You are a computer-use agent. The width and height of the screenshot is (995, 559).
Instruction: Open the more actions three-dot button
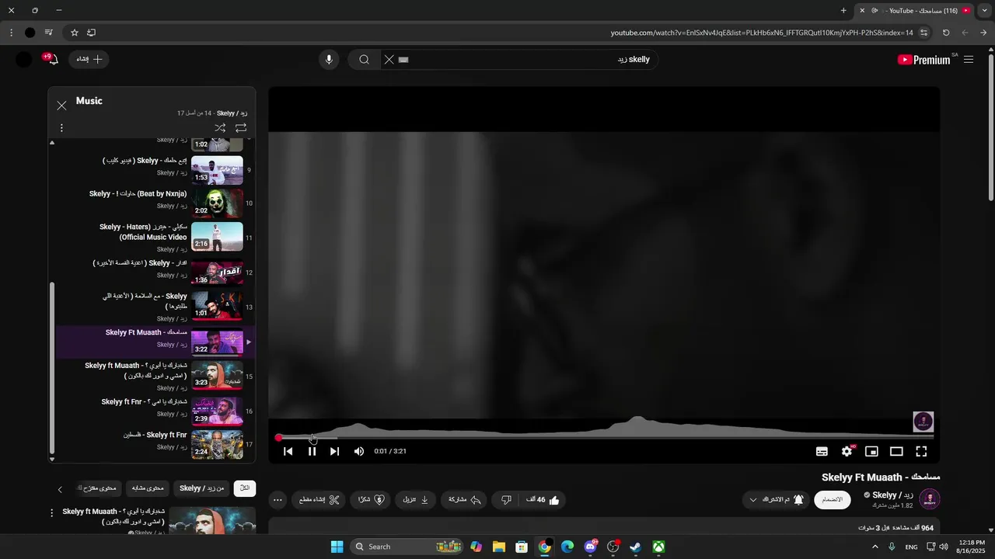click(x=278, y=500)
